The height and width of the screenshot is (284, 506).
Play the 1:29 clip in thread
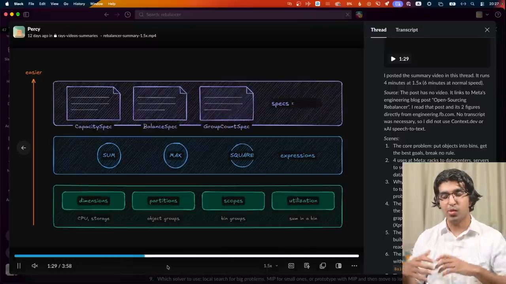coord(393,59)
